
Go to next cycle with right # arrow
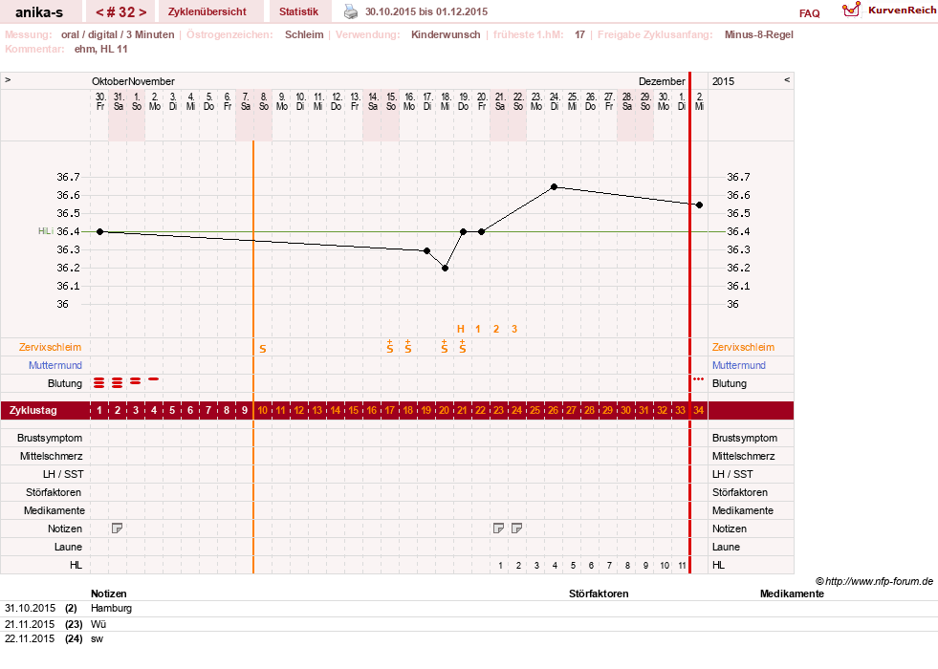coord(142,12)
